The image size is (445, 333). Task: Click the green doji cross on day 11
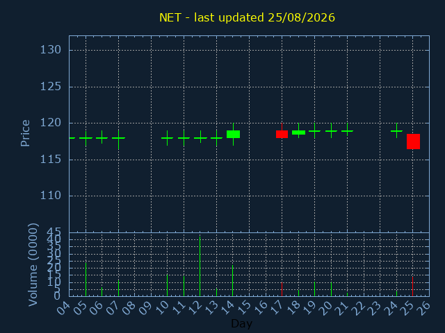click(184, 138)
